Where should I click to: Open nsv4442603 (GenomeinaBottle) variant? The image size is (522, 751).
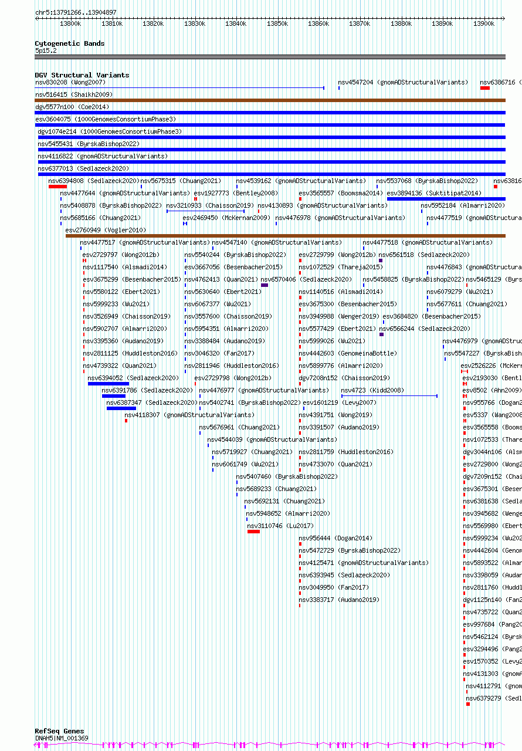348,353
